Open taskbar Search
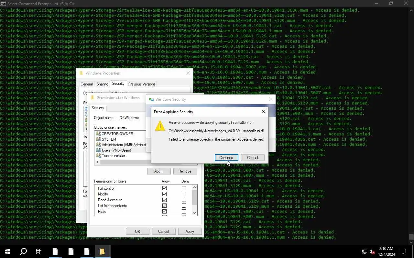 coord(23,252)
